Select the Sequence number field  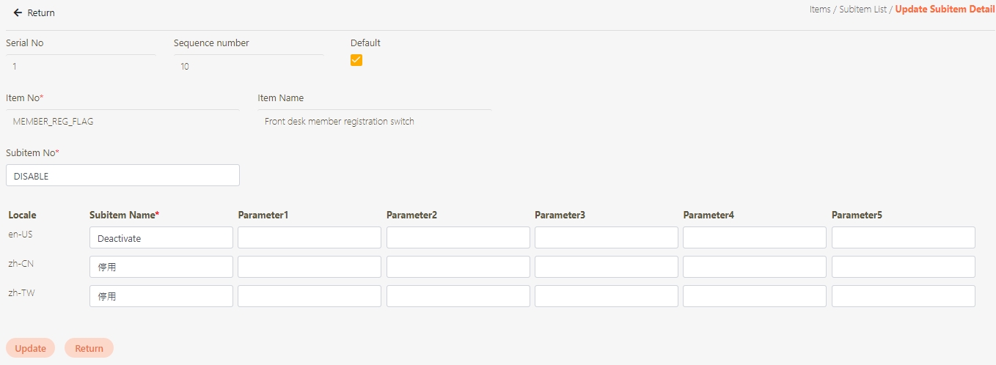[249, 67]
